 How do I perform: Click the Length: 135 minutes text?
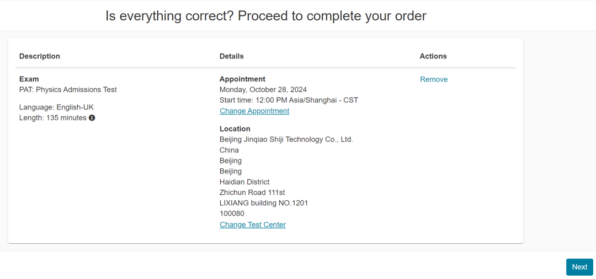click(x=53, y=118)
